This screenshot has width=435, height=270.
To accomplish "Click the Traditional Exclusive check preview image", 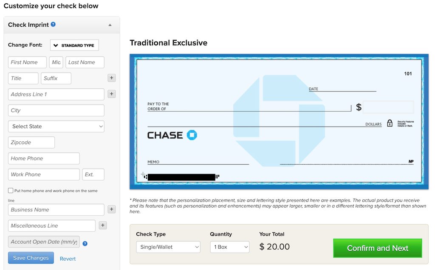I will (279, 121).
